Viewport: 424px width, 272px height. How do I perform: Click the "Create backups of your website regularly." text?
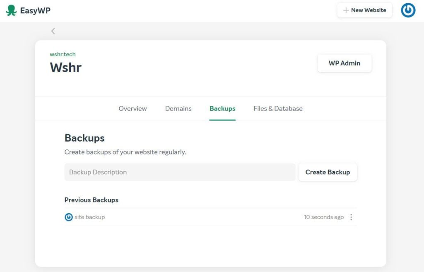click(125, 152)
